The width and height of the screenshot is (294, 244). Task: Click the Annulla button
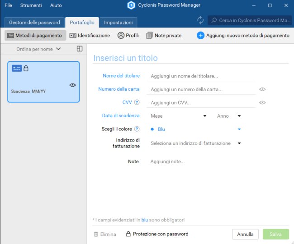click(245, 234)
